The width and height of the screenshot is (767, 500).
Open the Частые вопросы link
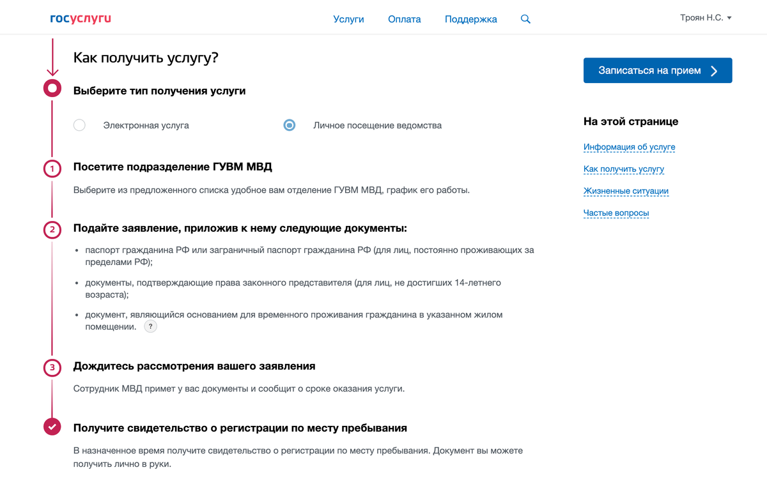tap(616, 213)
